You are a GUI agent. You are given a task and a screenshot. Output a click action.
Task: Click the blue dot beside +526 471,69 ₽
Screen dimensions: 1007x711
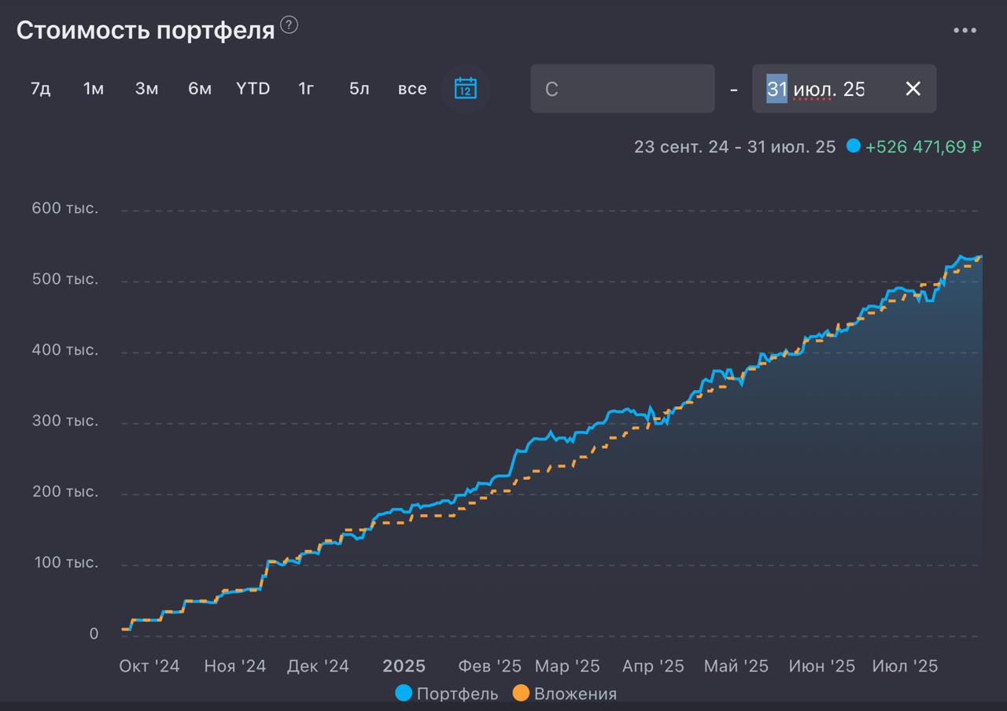(x=854, y=146)
